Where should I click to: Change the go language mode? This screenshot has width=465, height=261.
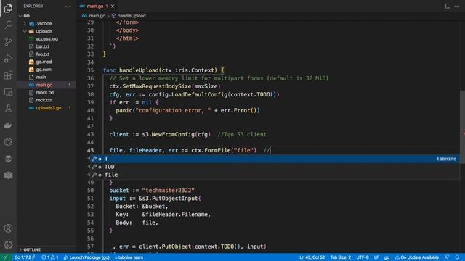click(x=387, y=257)
